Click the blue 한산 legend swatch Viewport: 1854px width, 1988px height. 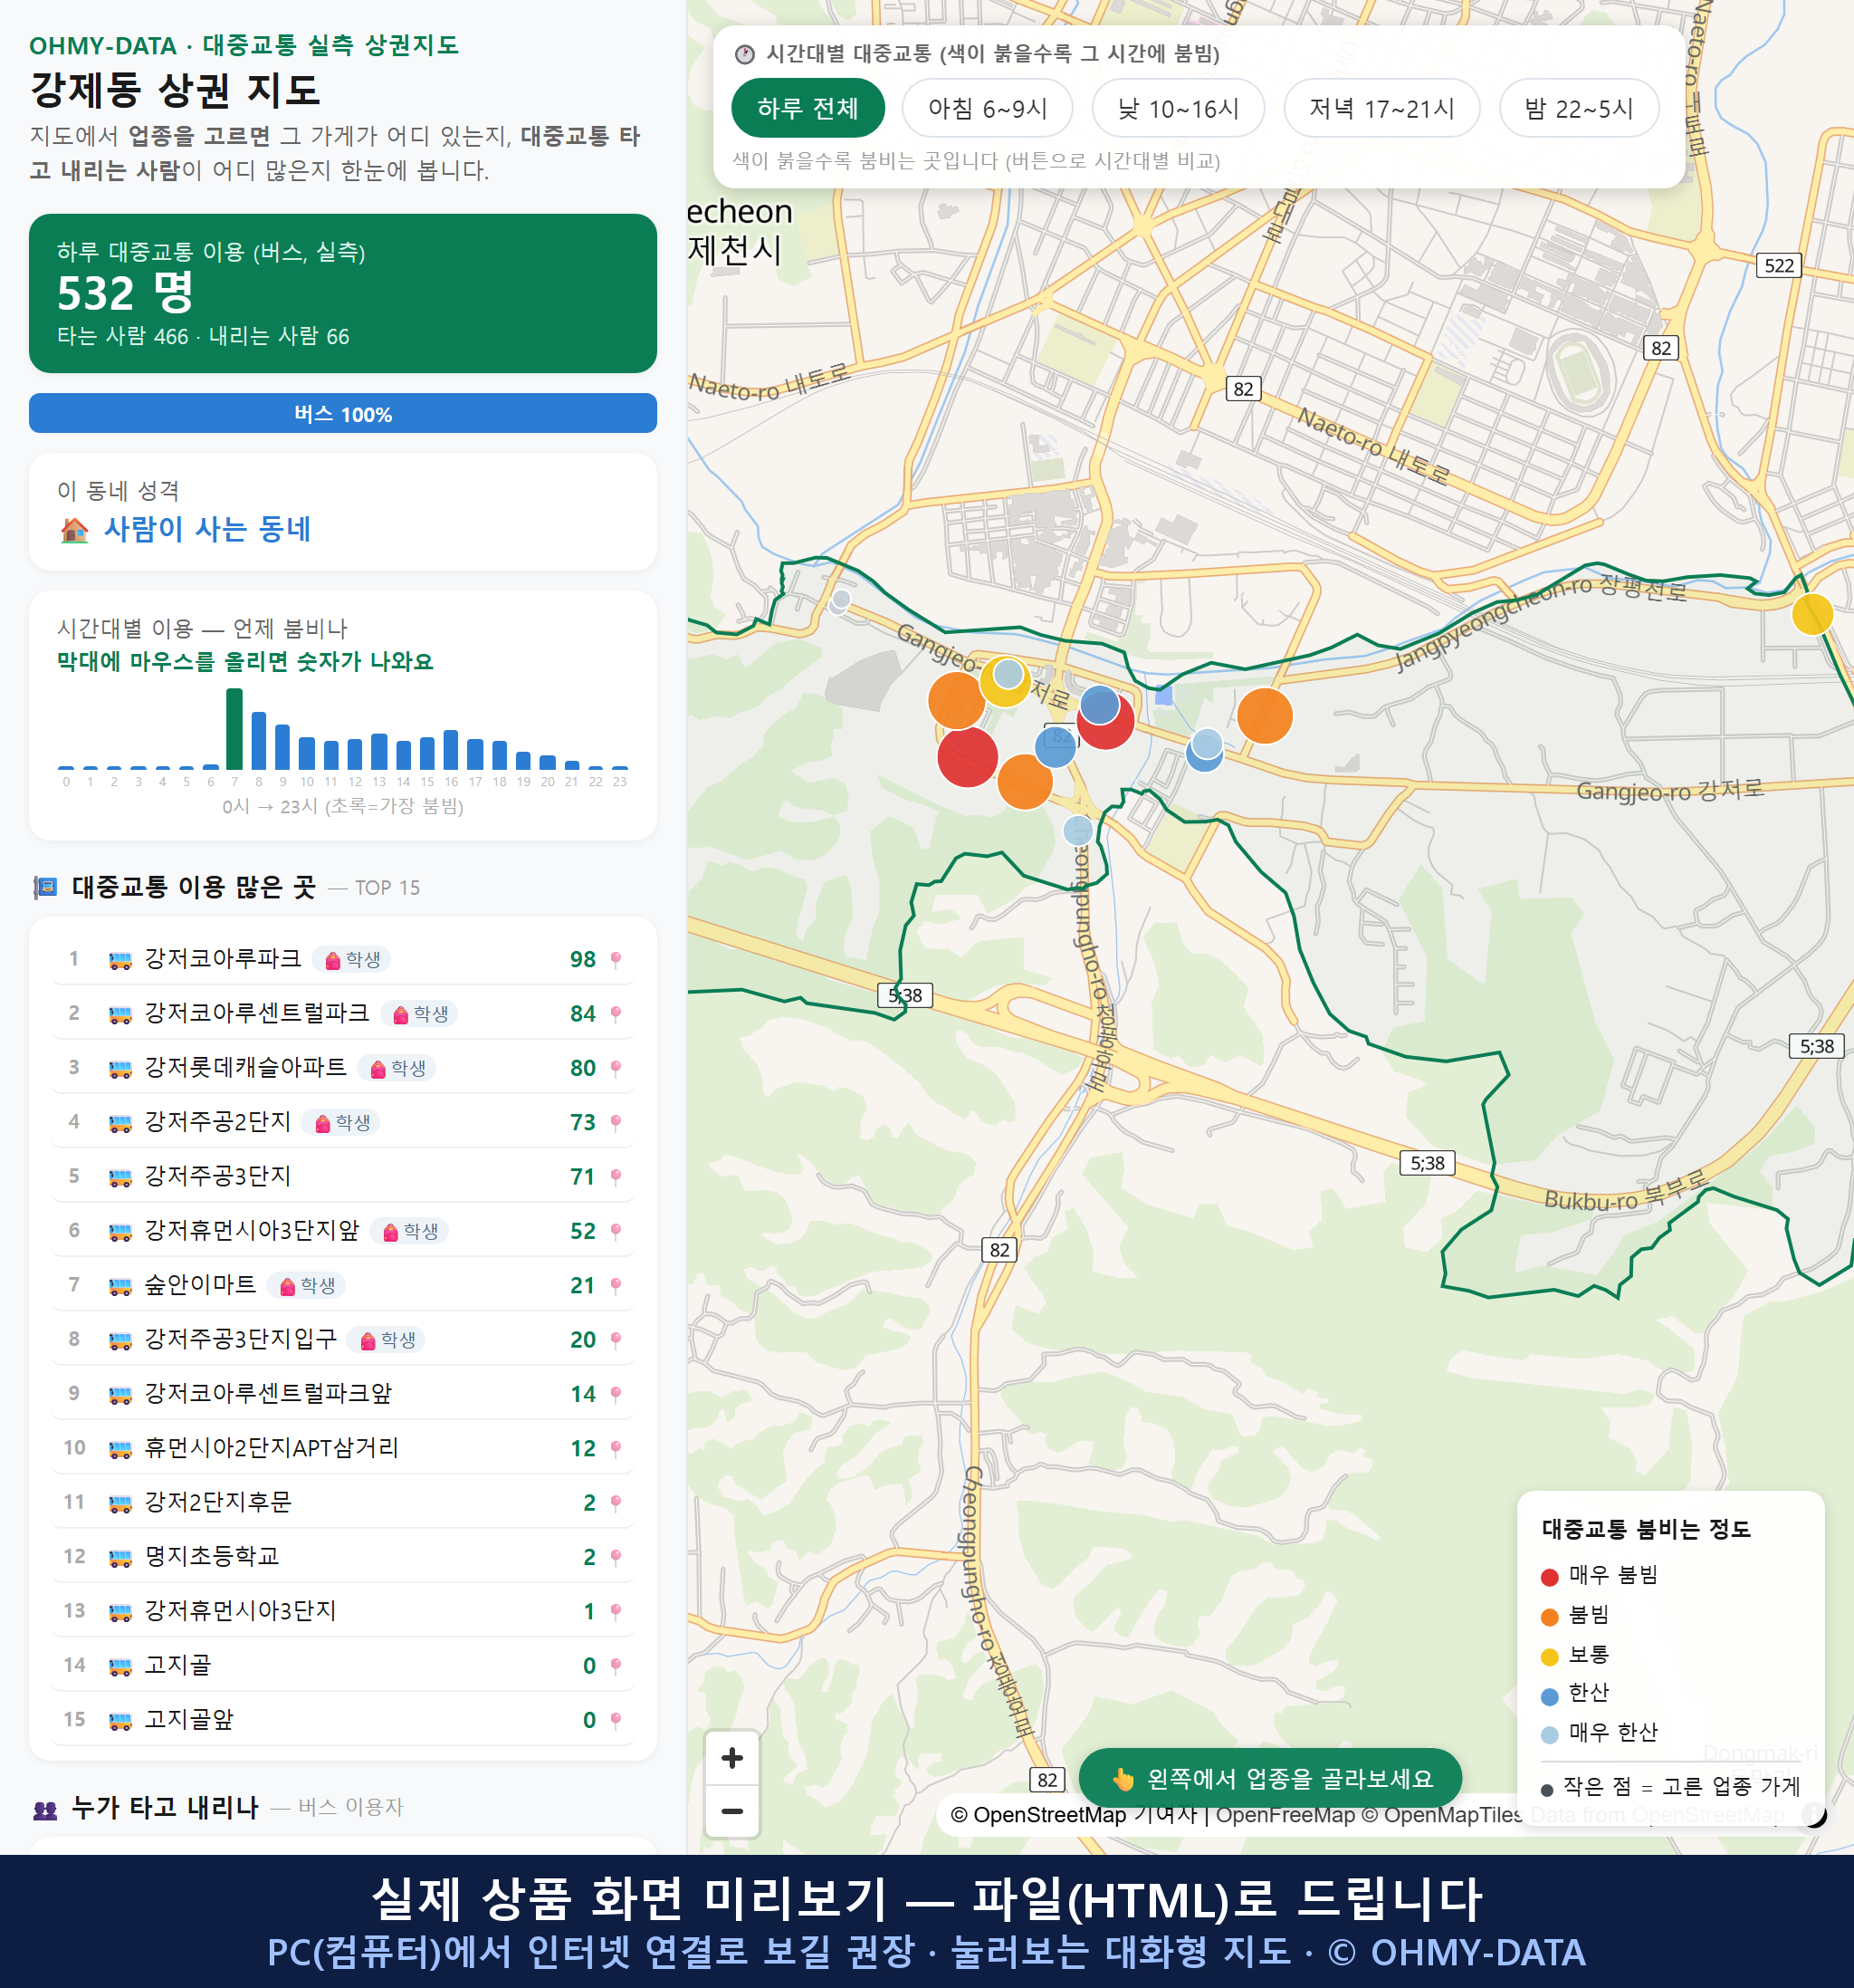[x=1549, y=1696]
